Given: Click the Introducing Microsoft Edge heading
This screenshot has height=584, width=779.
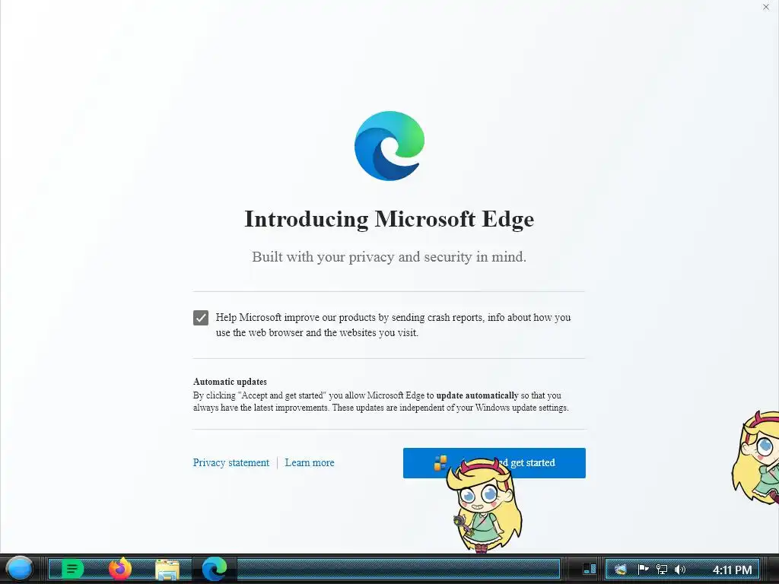Looking at the screenshot, I should tap(389, 219).
